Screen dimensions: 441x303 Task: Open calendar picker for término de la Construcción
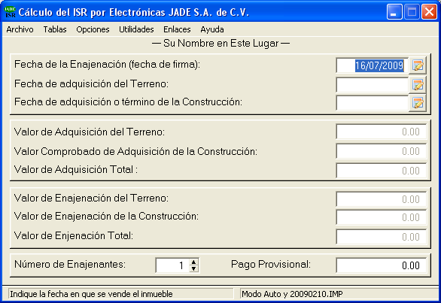pyautogui.click(x=418, y=103)
